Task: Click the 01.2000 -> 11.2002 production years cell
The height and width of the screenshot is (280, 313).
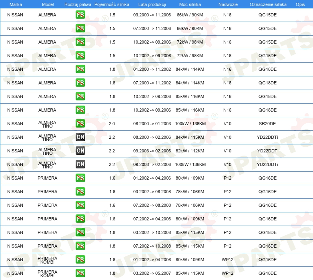Action: (x=152, y=69)
